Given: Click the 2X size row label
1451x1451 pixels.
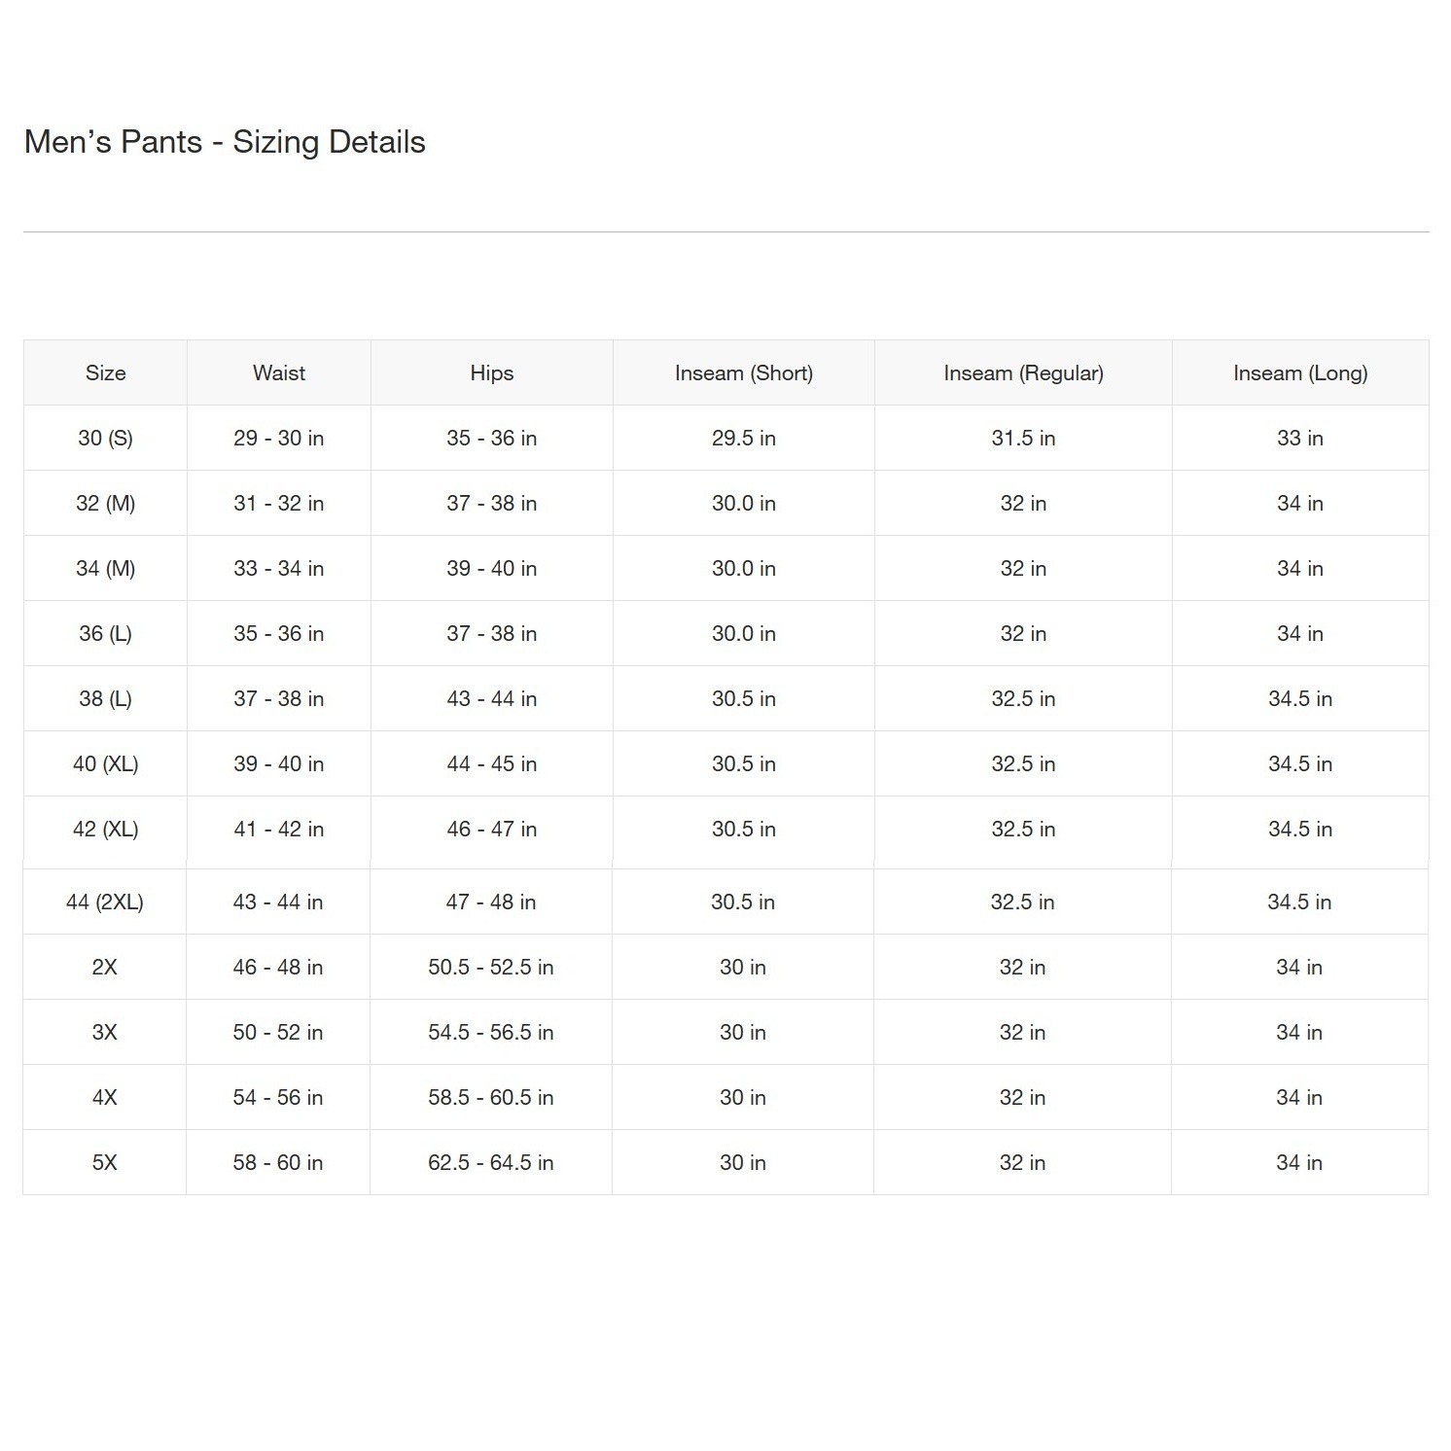Looking at the screenshot, I should (x=105, y=967).
